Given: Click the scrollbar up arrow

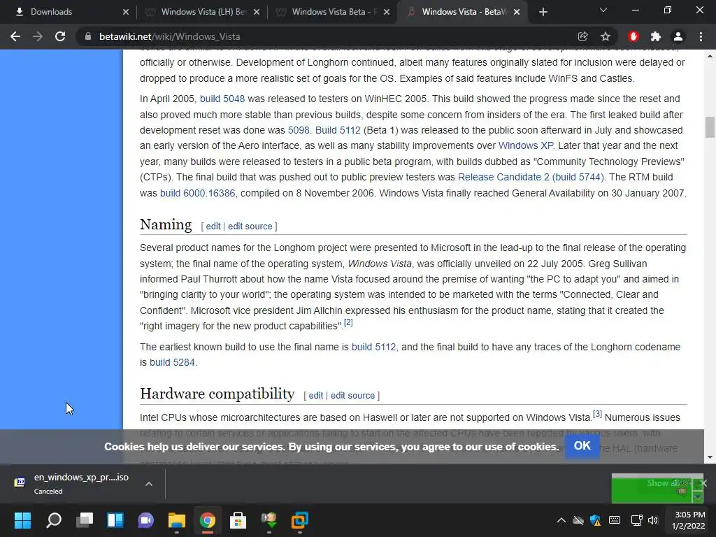Looking at the screenshot, I should pyautogui.click(x=710, y=56).
